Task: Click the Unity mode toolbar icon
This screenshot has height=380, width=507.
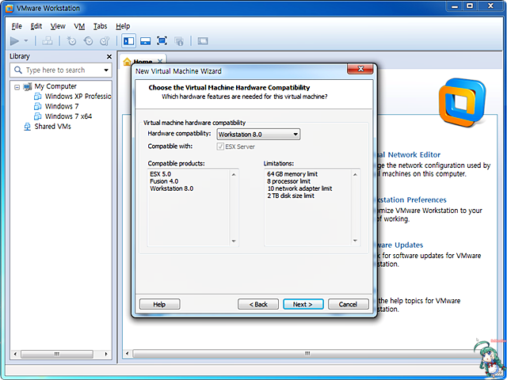Action: click(x=179, y=40)
